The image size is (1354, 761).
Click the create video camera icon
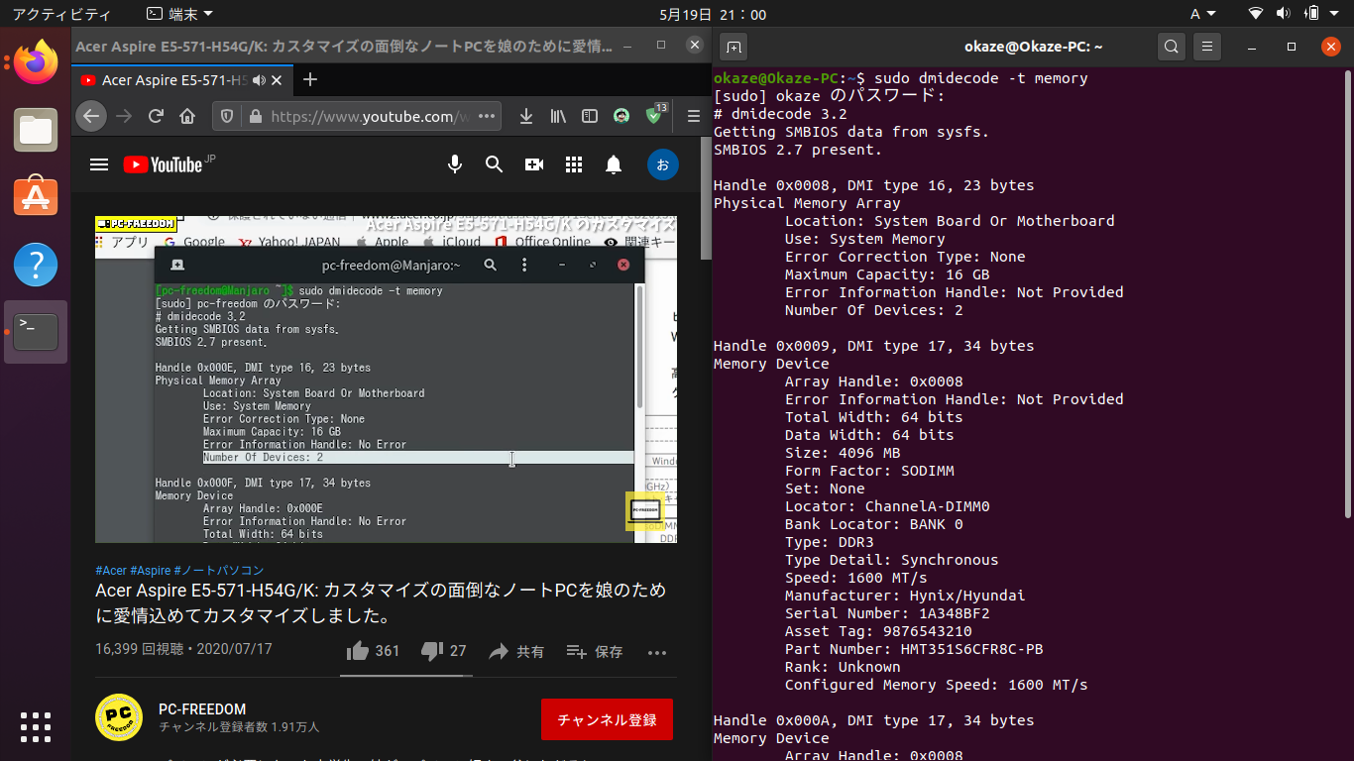534,164
